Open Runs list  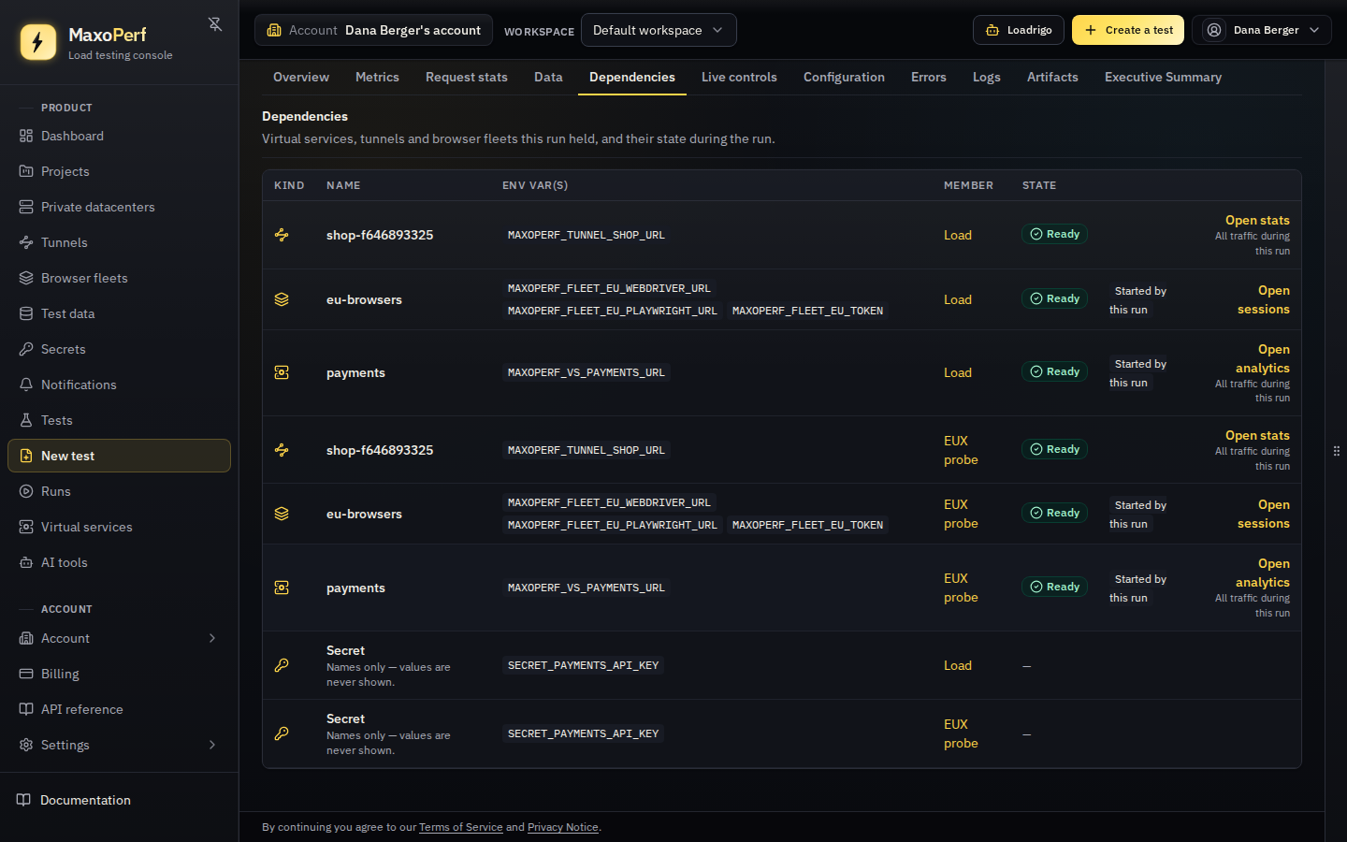pyautogui.click(x=119, y=491)
